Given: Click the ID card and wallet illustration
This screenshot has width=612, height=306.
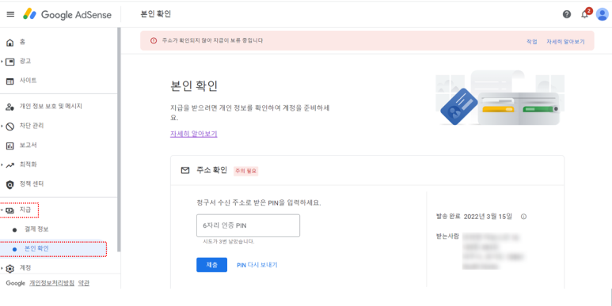Looking at the screenshot, I should tap(500, 98).
